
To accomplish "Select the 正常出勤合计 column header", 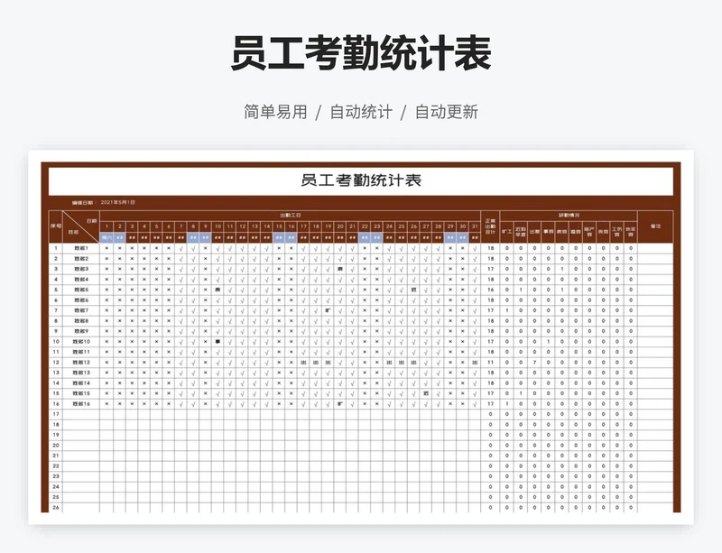I will click(x=490, y=226).
